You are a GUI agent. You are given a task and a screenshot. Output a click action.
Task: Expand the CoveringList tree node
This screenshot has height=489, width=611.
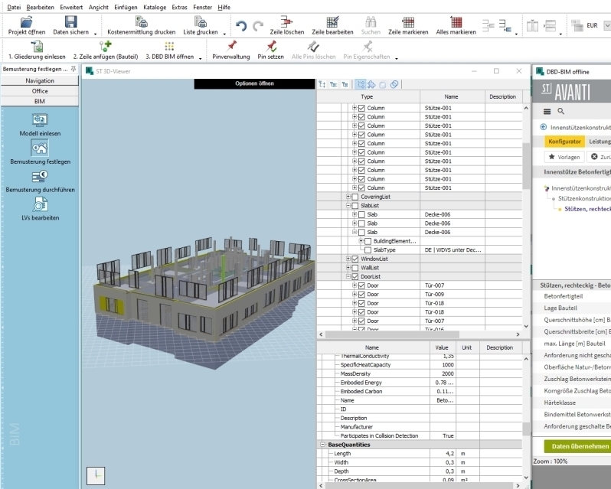click(348, 197)
